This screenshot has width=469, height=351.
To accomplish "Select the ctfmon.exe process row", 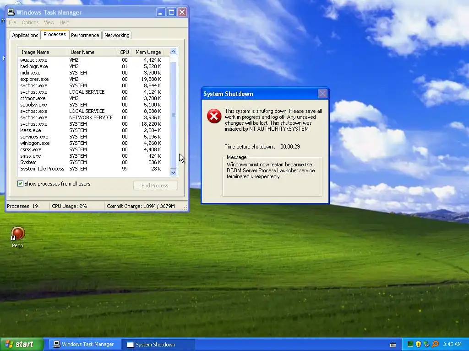I will pyautogui.click(x=93, y=98).
